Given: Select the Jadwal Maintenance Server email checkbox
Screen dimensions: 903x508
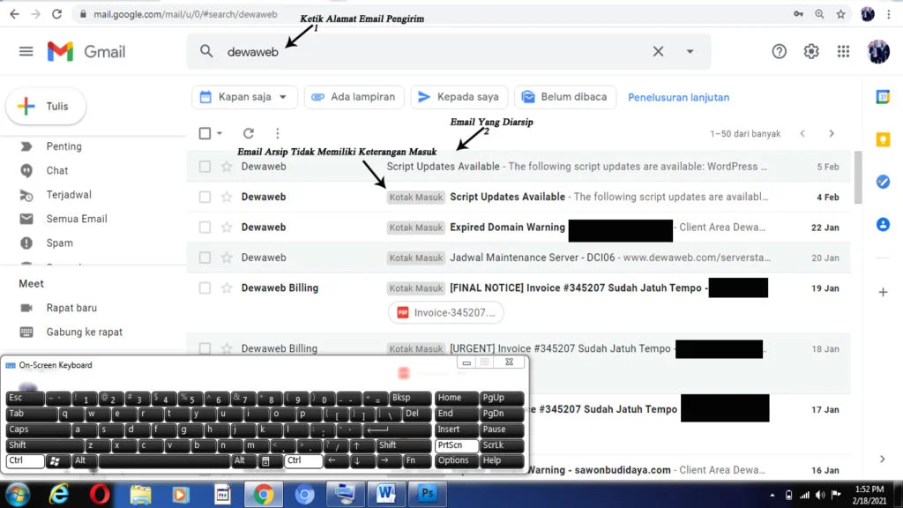Looking at the screenshot, I should (x=205, y=258).
